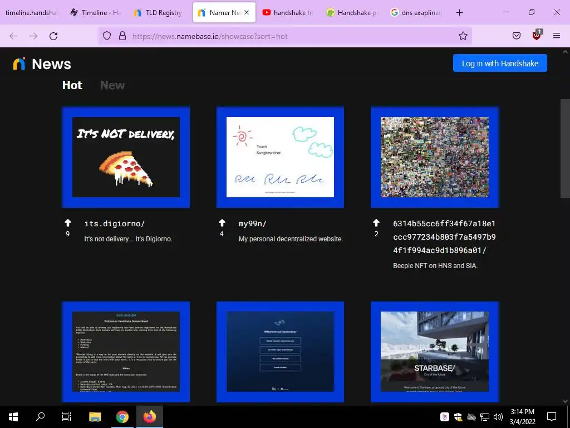Image resolution: width=570 pixels, height=428 pixels.
Task: Click "Beeple NFT on HNS and SIA." text
Action: pos(435,266)
